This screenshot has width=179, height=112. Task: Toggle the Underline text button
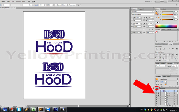150,30
